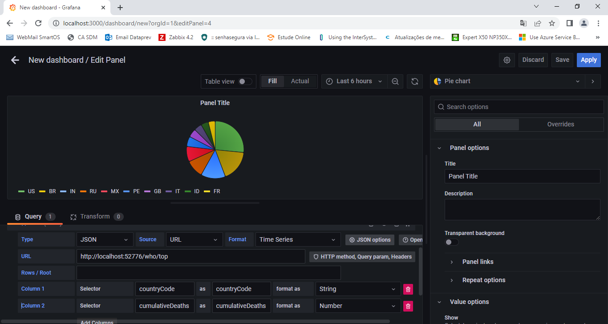The image size is (608, 324).
Task: Click the US green legend color swatch
Action: click(21, 191)
